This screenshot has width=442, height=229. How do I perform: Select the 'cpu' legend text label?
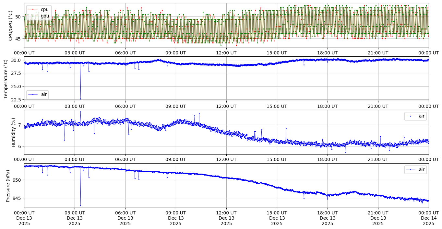(x=44, y=9)
